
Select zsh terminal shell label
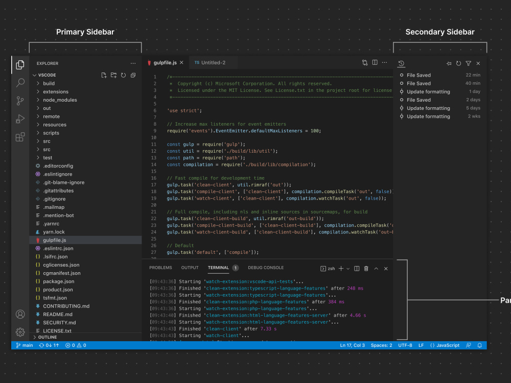(328, 269)
